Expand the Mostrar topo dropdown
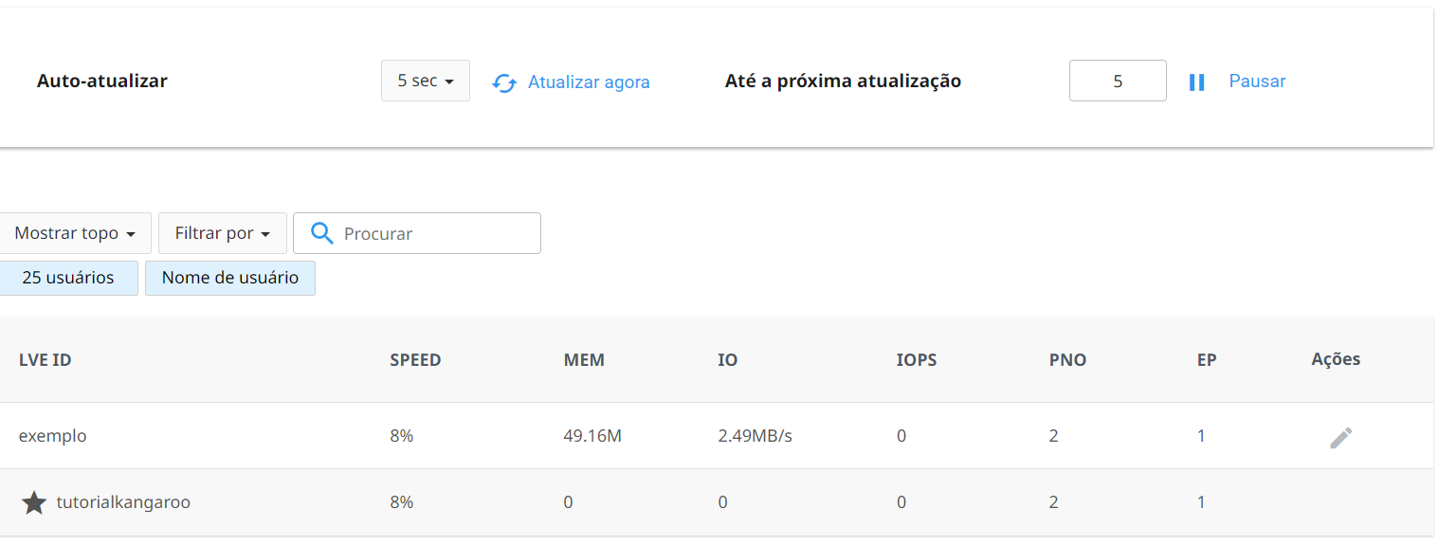 pyautogui.click(x=75, y=233)
